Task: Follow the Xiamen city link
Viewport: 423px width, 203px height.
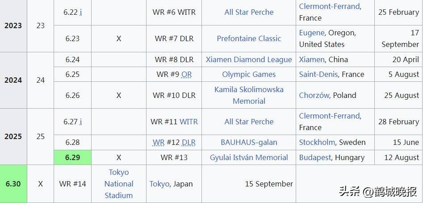Action: pyautogui.click(x=312, y=59)
